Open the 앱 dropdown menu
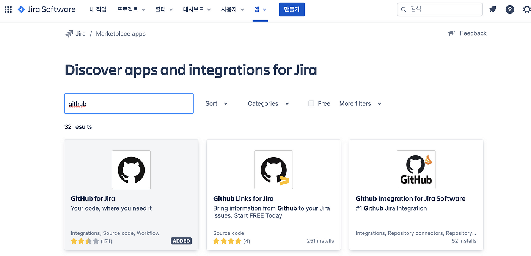The image size is (531, 256). (261, 9)
